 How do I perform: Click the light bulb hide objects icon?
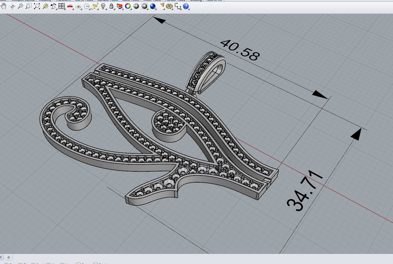103,6
